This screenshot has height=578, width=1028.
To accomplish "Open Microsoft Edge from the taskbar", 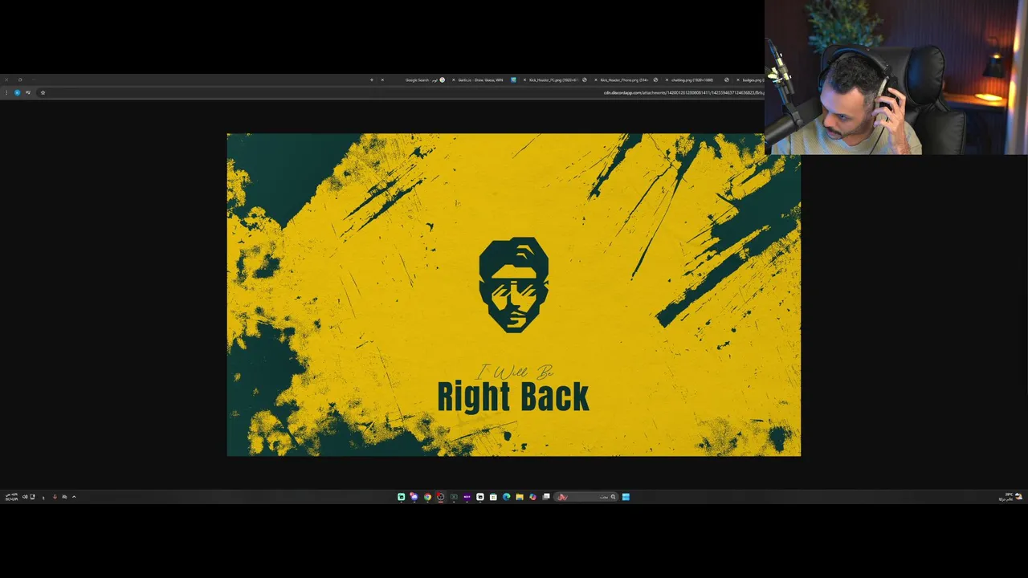I will coord(507,497).
